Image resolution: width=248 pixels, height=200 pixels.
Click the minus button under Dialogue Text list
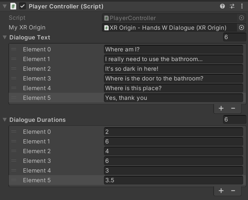tap(233, 108)
